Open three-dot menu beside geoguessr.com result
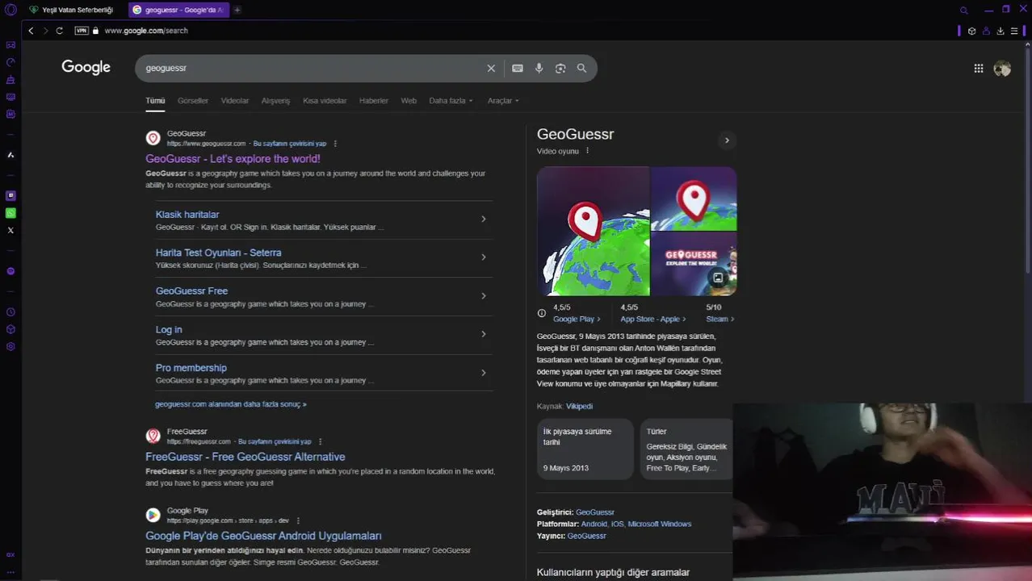The image size is (1032, 581). (335, 144)
